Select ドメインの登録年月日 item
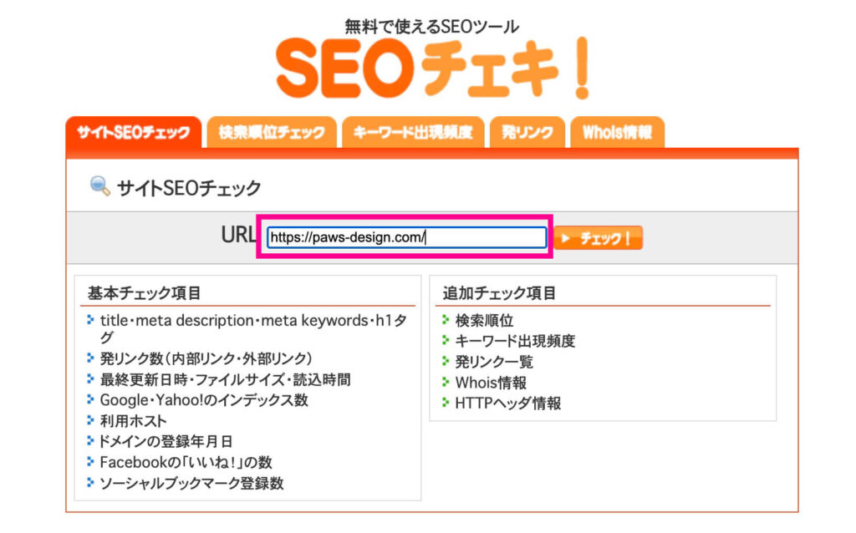Screen dimensions: 856x533 [x=166, y=441]
